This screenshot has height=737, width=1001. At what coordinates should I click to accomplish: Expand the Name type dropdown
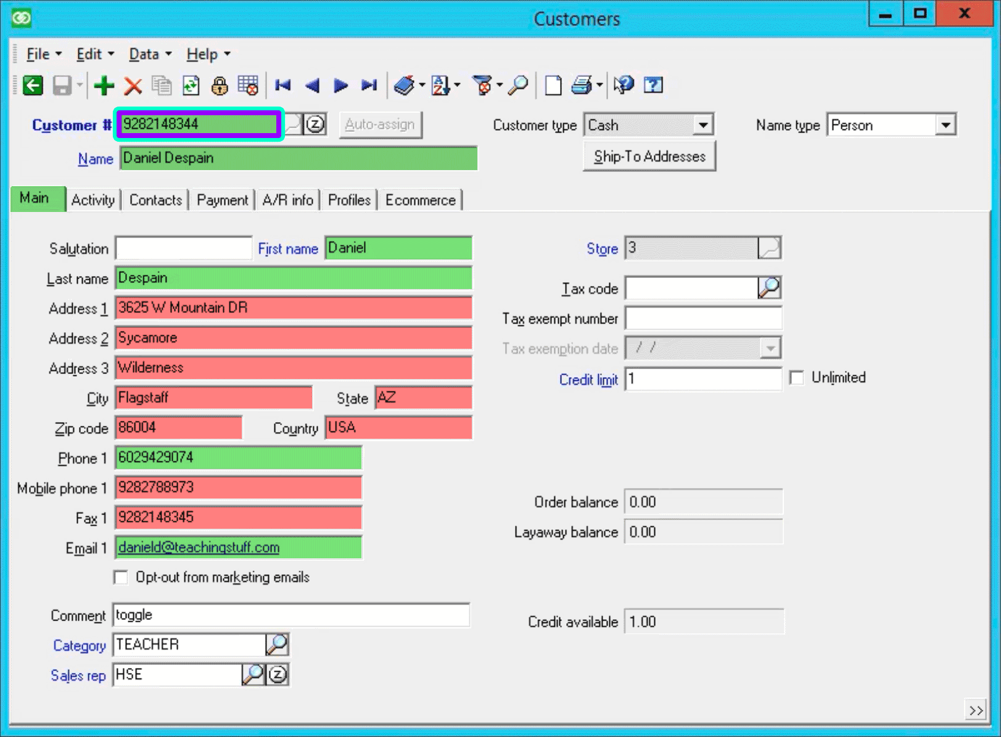click(x=945, y=124)
